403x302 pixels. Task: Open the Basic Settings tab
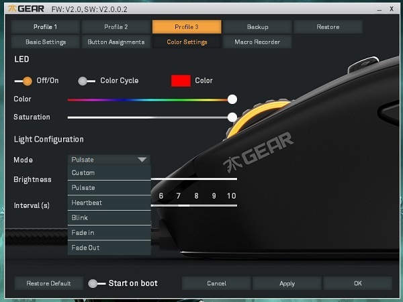[x=46, y=42]
